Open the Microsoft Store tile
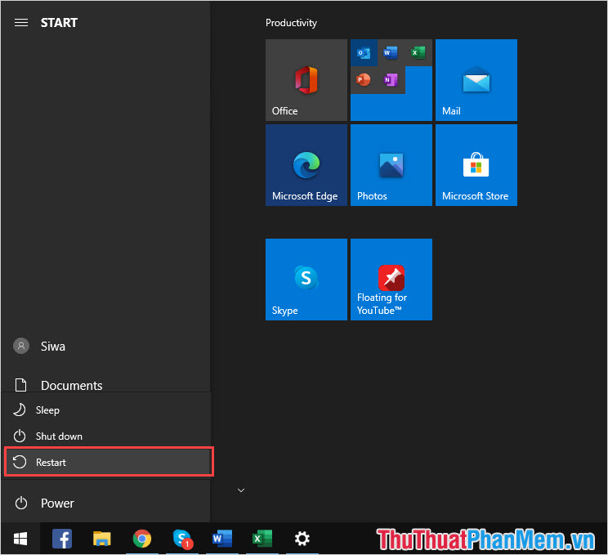This screenshot has width=608, height=555. click(x=476, y=165)
